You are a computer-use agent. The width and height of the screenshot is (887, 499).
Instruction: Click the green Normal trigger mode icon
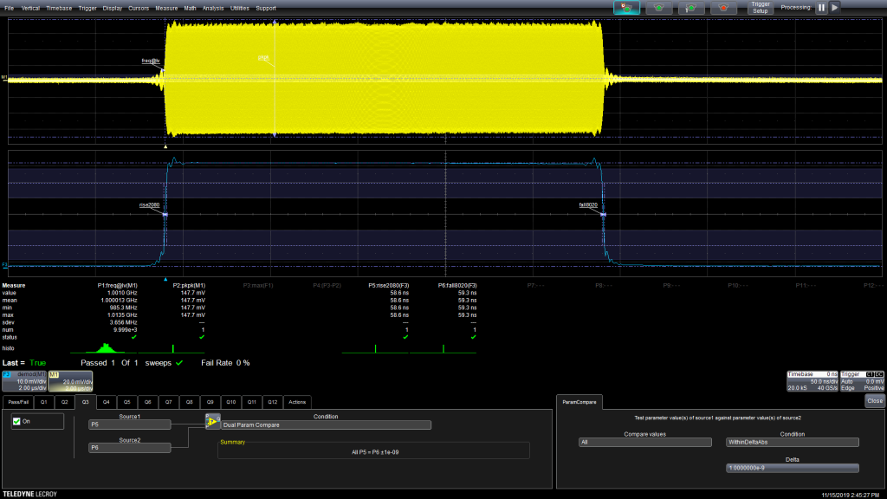click(x=658, y=7)
